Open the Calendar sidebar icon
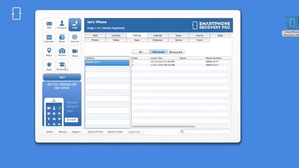 point(49,39)
